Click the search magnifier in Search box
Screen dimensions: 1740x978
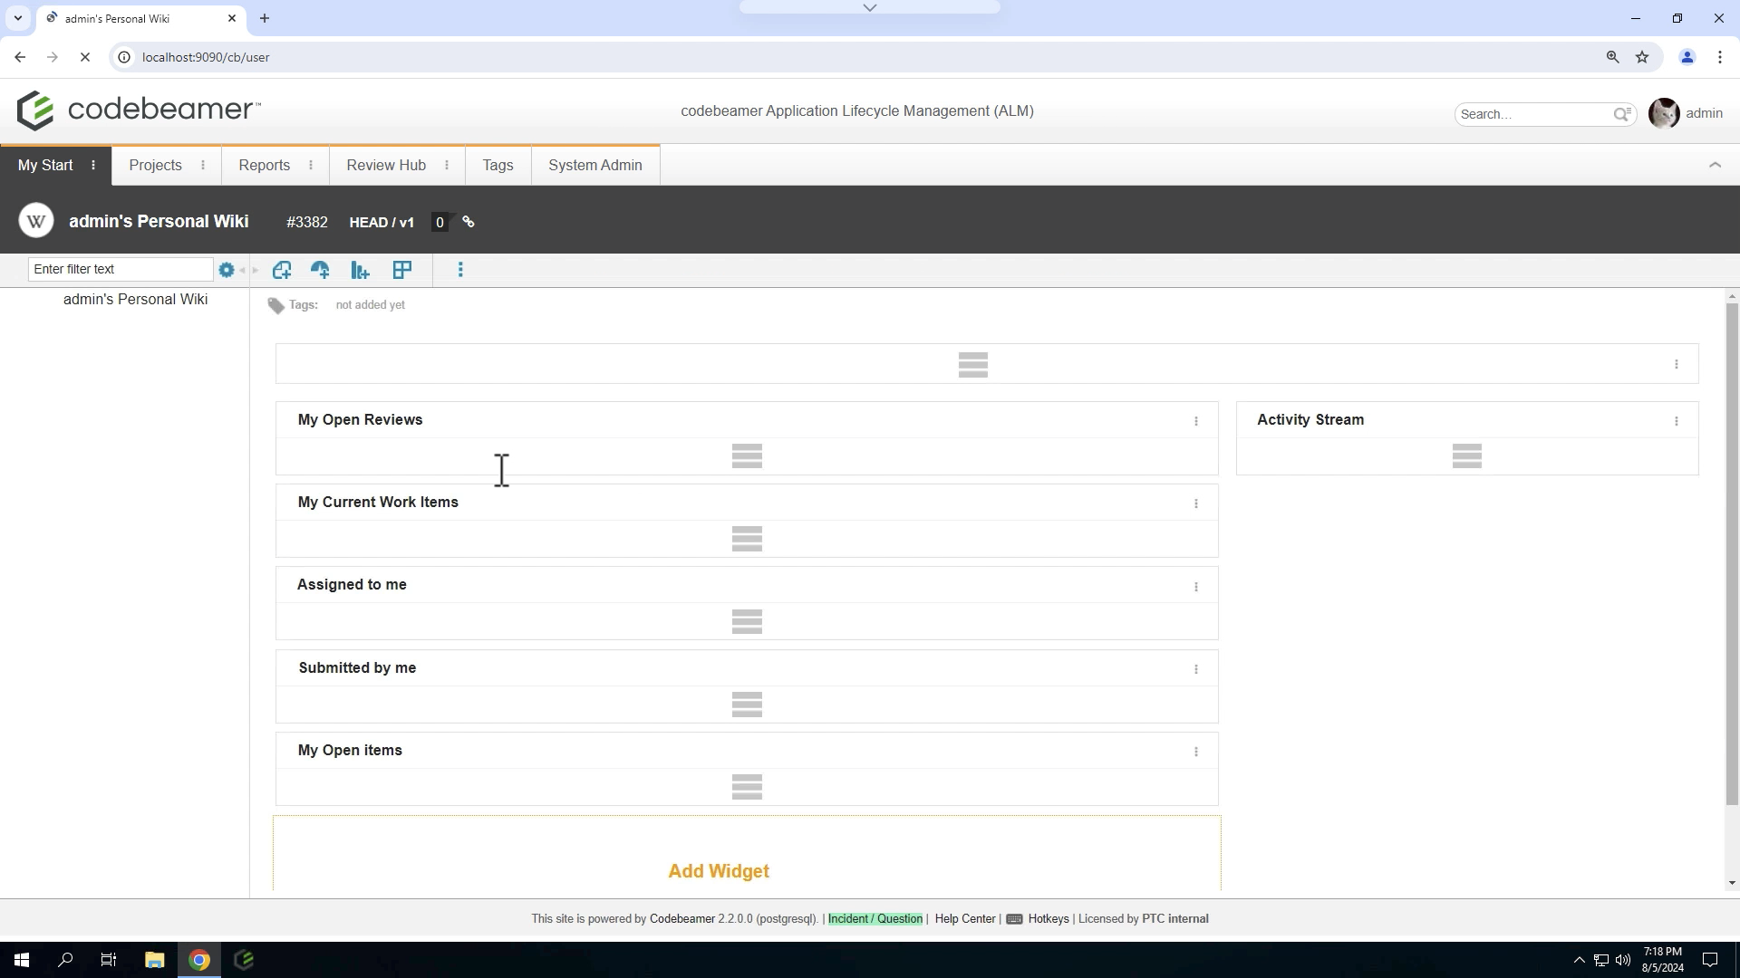pos(1621,114)
